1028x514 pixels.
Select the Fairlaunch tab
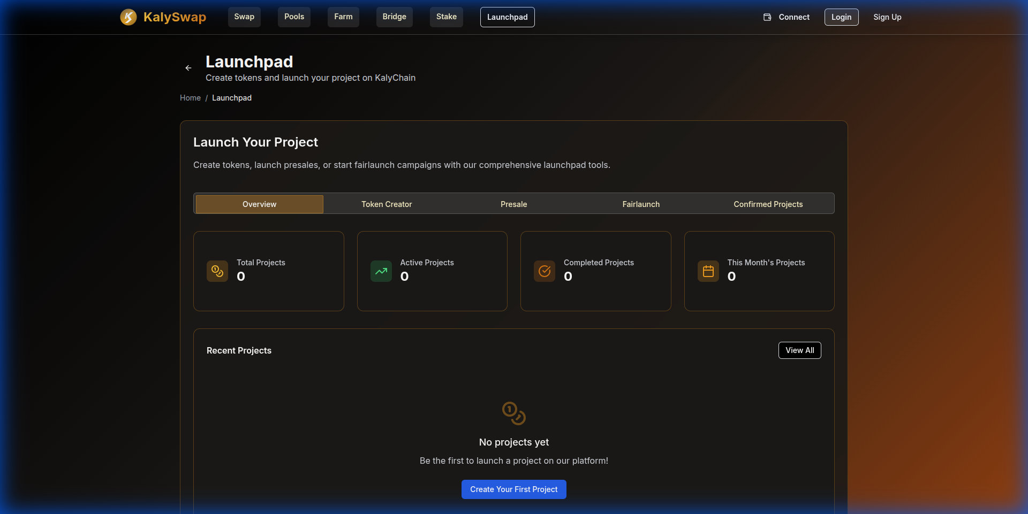click(x=640, y=204)
